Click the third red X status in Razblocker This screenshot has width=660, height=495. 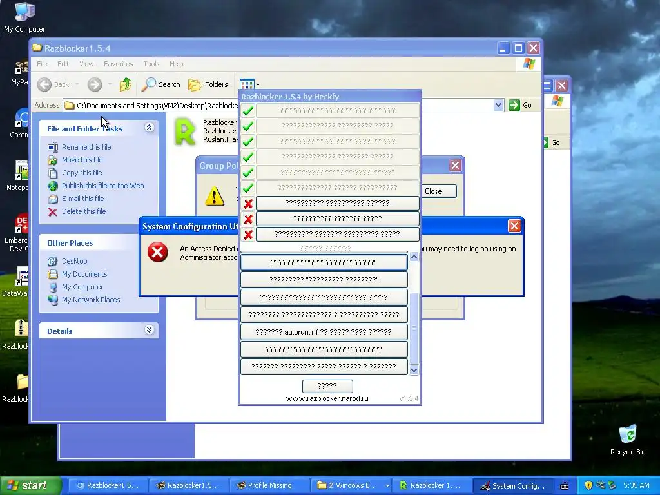tap(248, 235)
